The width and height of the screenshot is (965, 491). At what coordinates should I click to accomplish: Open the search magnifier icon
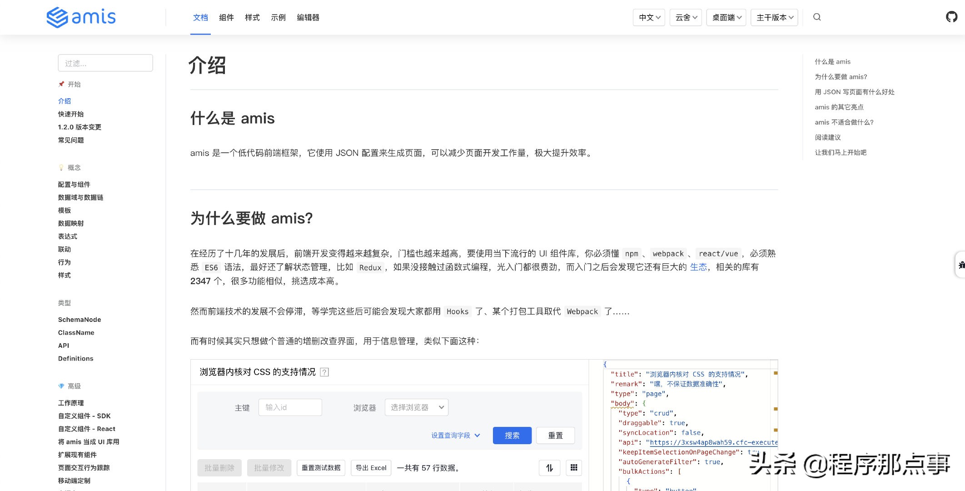point(817,17)
